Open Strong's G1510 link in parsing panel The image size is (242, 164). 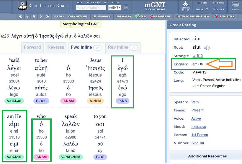point(197,56)
